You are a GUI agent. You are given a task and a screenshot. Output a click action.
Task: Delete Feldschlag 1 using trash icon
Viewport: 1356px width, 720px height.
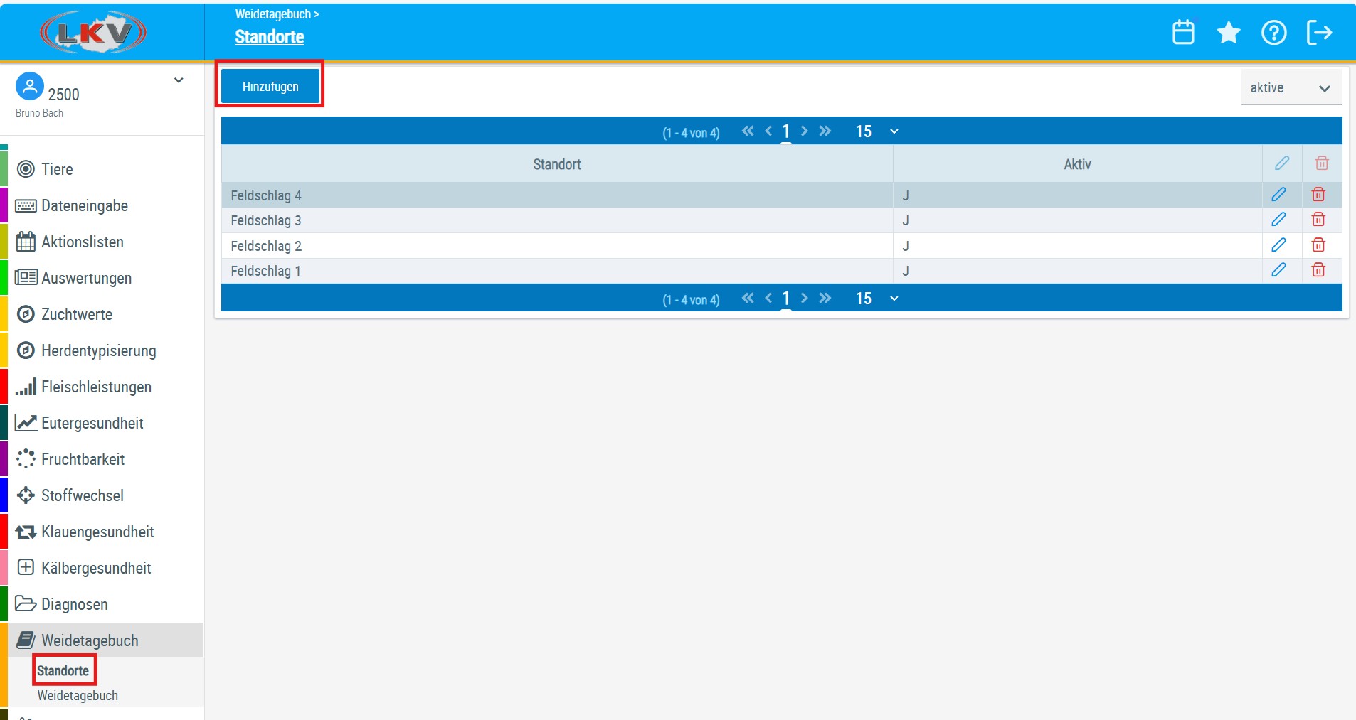[1318, 270]
